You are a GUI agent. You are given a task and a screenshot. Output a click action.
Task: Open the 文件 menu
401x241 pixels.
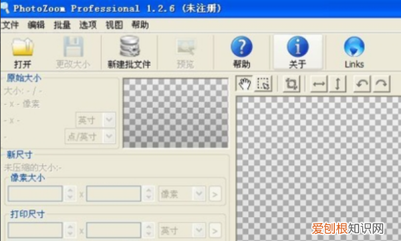(10, 25)
